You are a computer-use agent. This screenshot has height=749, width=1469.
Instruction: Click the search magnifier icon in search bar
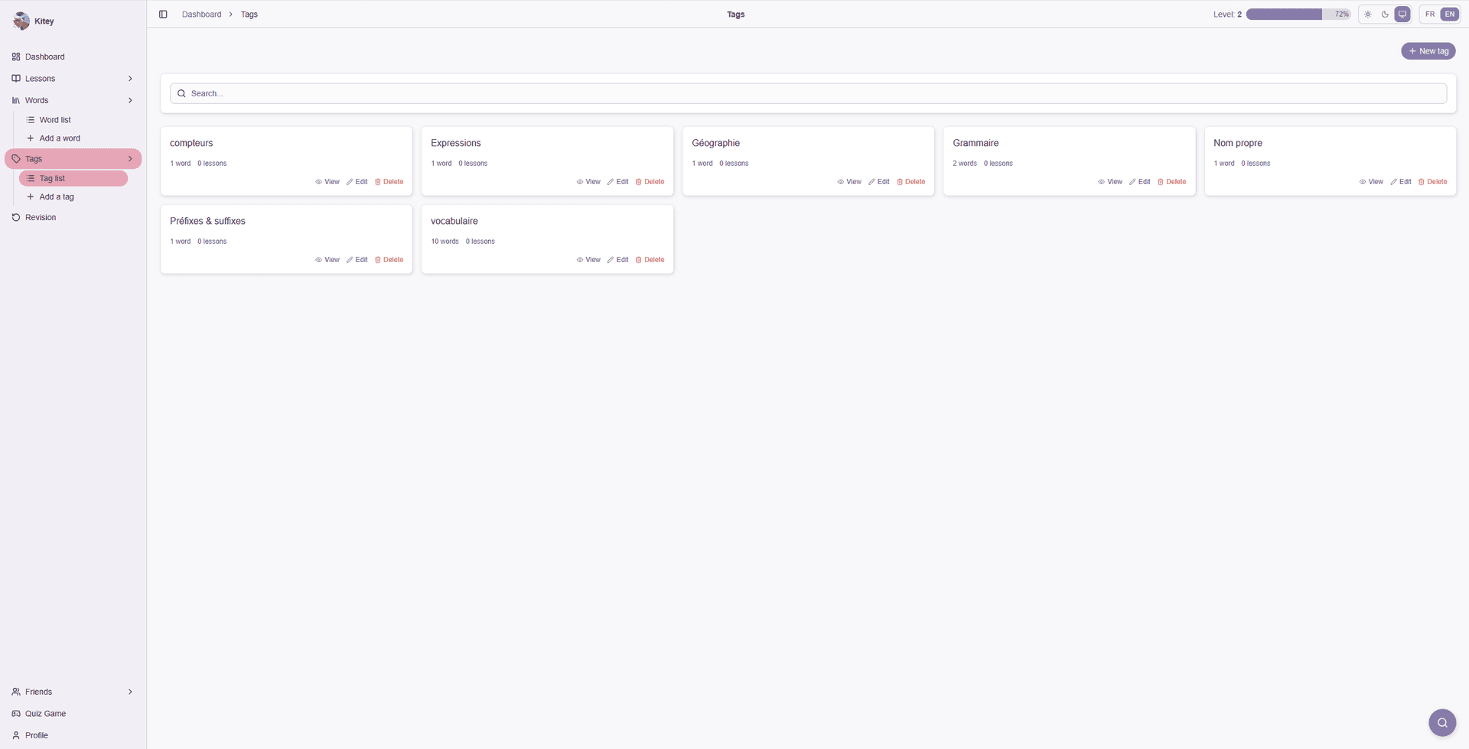point(181,93)
